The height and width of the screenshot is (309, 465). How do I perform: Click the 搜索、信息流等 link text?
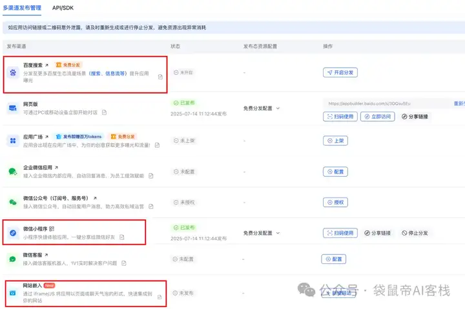click(x=108, y=74)
